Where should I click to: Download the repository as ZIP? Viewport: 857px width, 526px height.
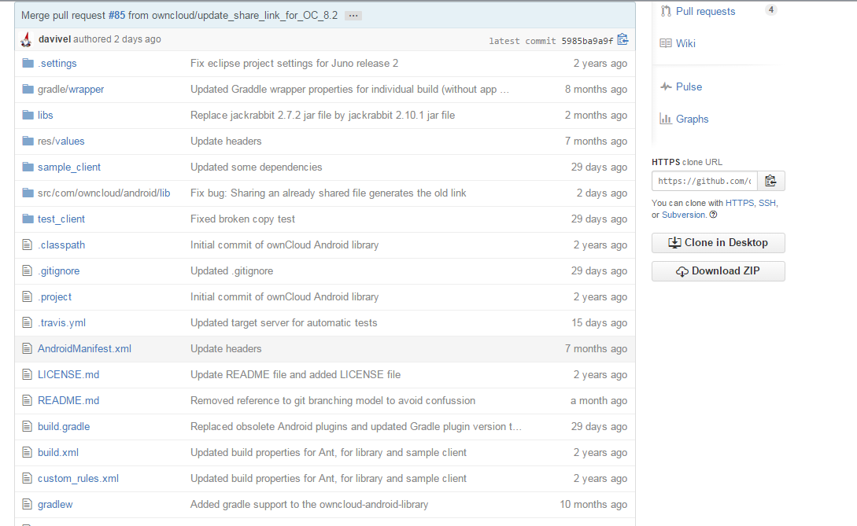pyautogui.click(x=718, y=271)
